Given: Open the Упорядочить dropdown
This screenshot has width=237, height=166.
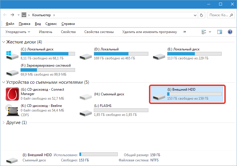Looking at the screenshot, I should pos(18,32).
